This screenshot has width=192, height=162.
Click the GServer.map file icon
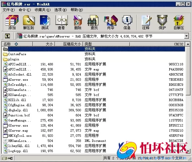(x=5, y=130)
